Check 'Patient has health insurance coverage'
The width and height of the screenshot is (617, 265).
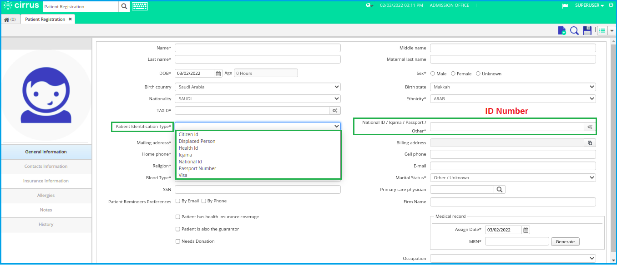click(x=177, y=216)
